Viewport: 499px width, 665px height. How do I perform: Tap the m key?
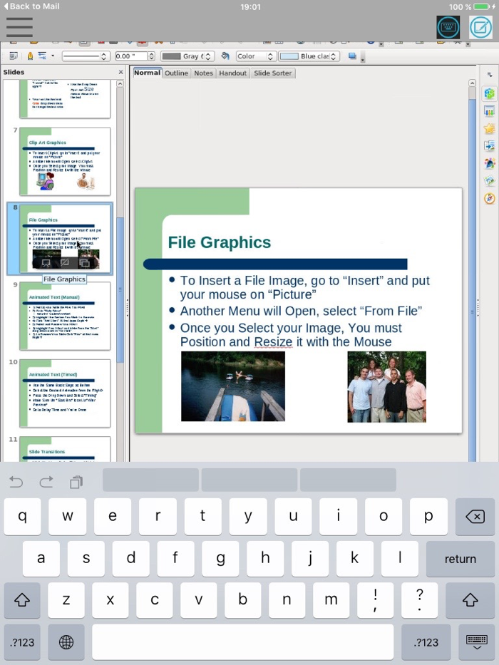(x=331, y=599)
